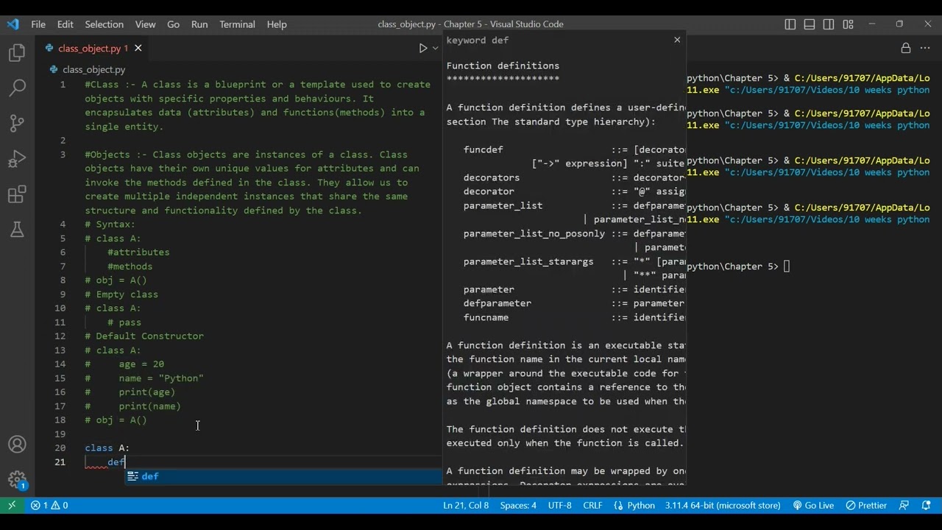
Task: Open the Run and Debug view
Action: coord(17,159)
